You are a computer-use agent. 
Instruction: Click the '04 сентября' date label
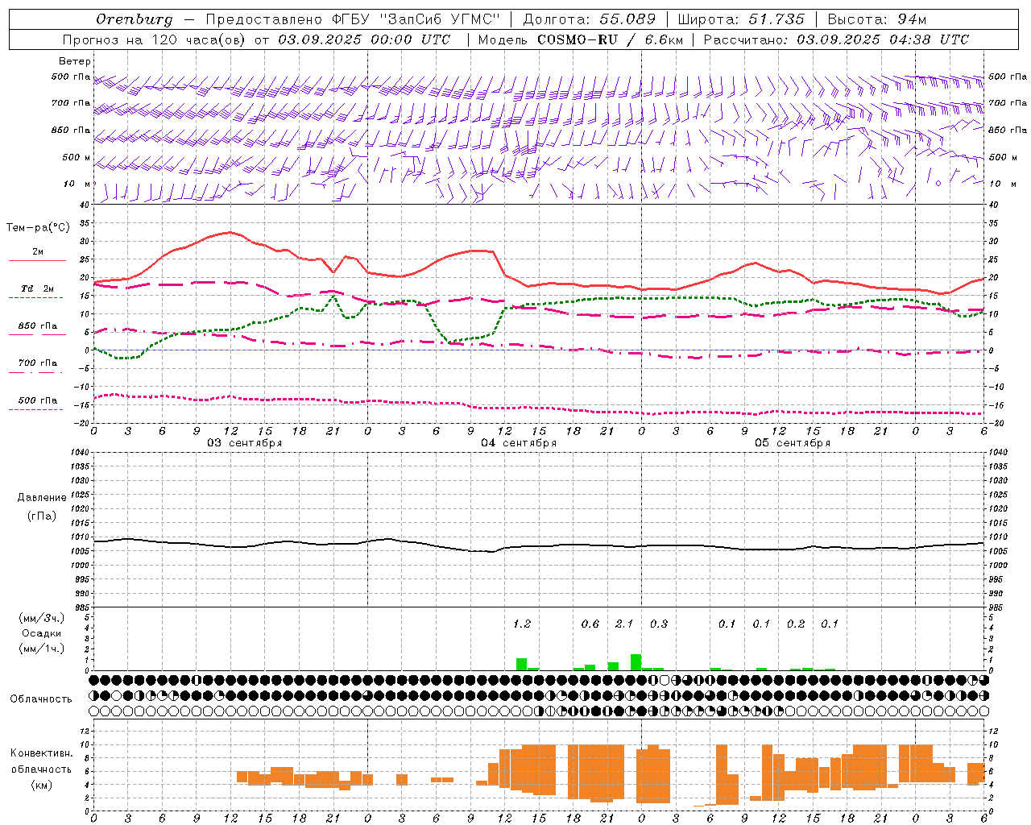click(519, 443)
